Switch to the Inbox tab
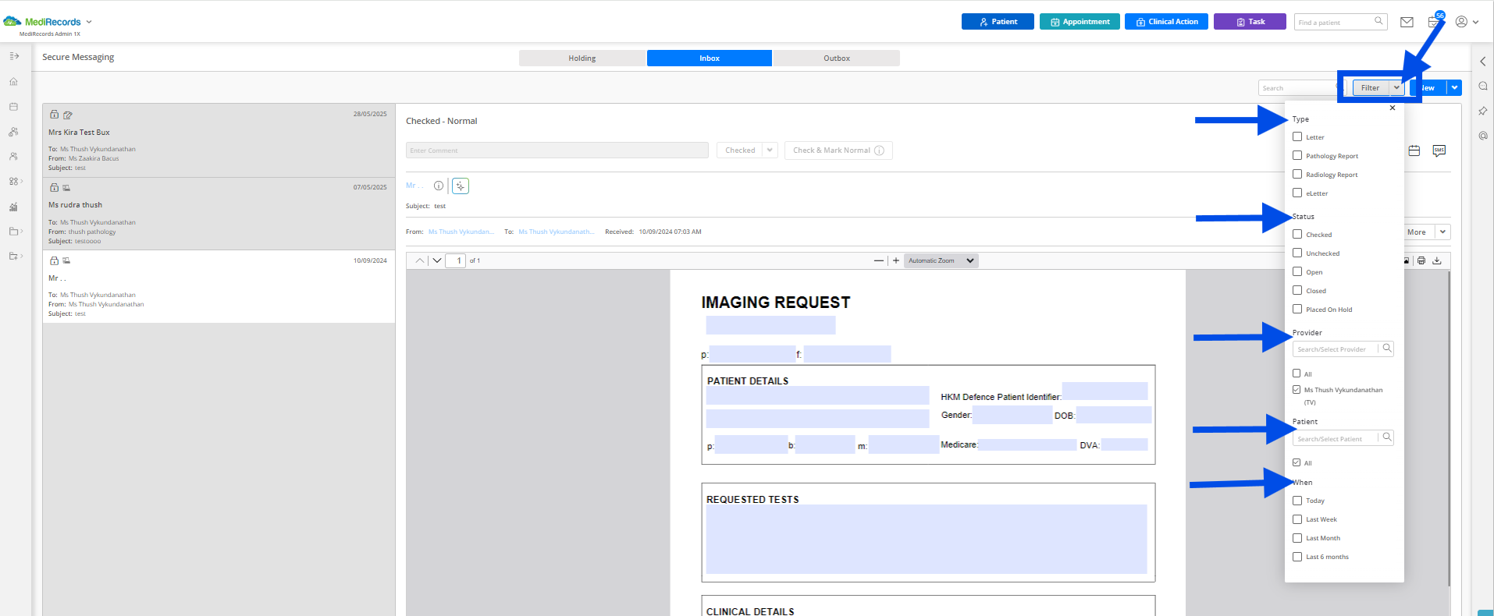 (x=710, y=58)
